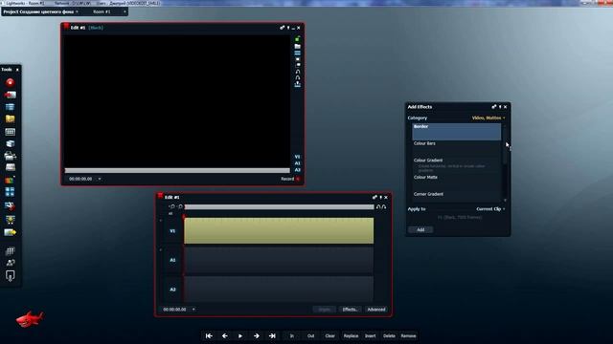Click the green icon atop viewer side strip
Viewport: 613px width, 344px height.
tap(298, 38)
